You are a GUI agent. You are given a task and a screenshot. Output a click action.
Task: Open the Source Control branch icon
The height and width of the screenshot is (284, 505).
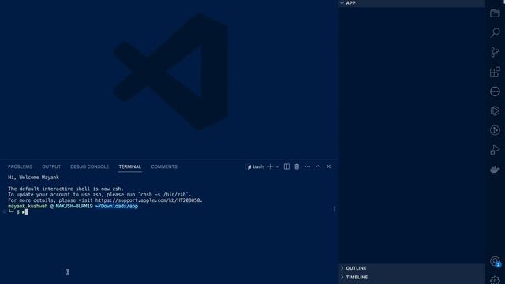click(495, 52)
